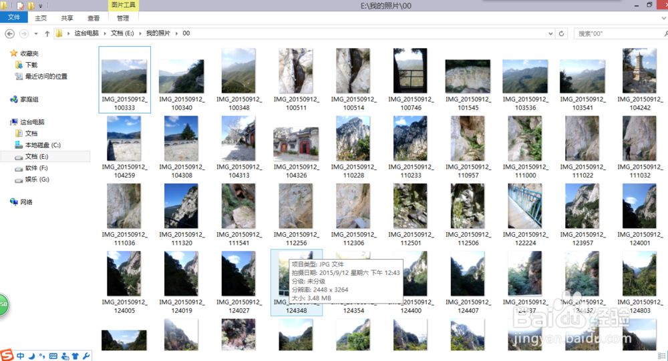
Task: Switch to the 管理 ribbon tab
Action: point(123,18)
